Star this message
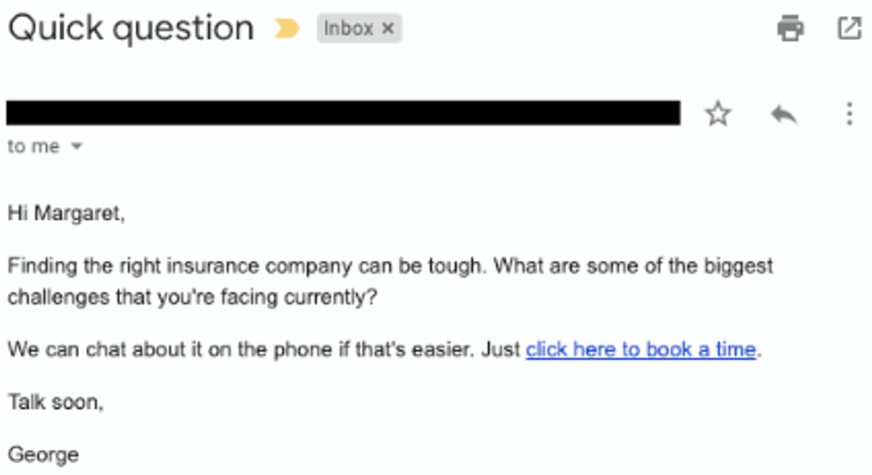The height and width of the screenshot is (475, 872). click(719, 113)
